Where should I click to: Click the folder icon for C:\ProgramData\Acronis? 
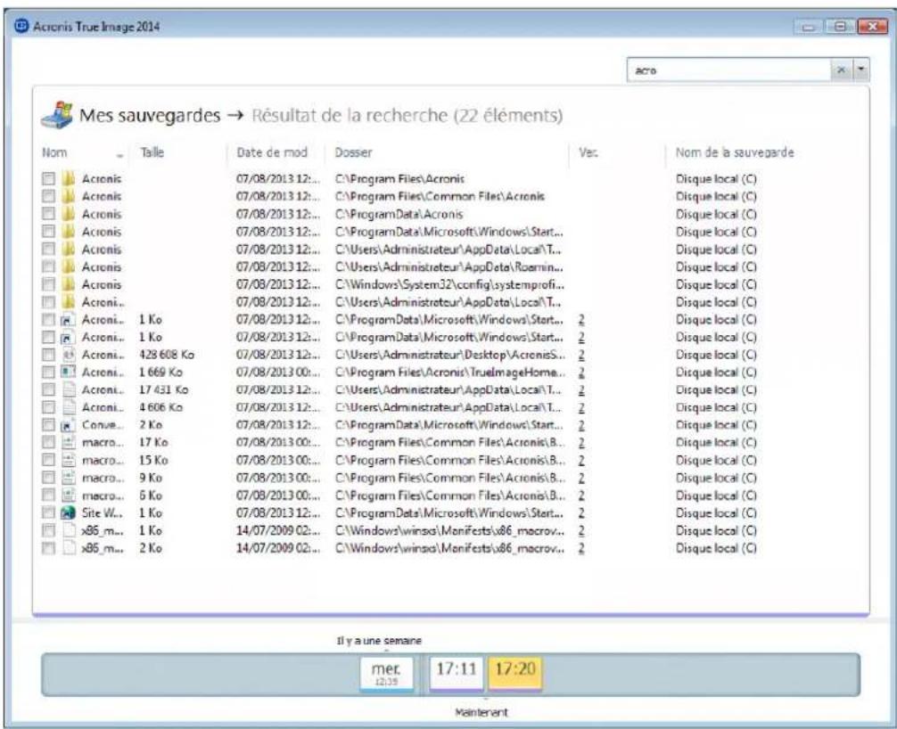pyautogui.click(x=68, y=214)
